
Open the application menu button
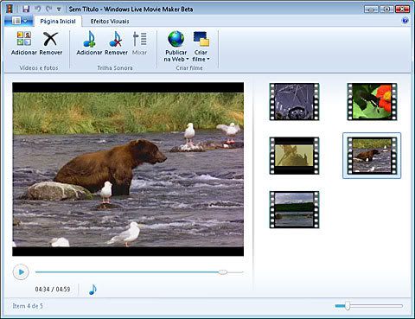[x=20, y=21]
